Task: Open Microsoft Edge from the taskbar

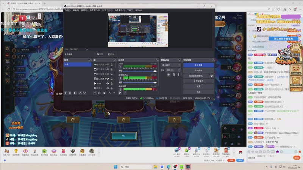Action: point(168,167)
